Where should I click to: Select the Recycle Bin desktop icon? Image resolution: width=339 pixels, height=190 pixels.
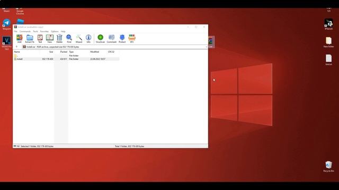pyautogui.click(x=328, y=167)
